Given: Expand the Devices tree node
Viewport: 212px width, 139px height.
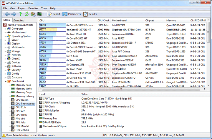Looking at the screenshot, I should (x=5, y=63).
